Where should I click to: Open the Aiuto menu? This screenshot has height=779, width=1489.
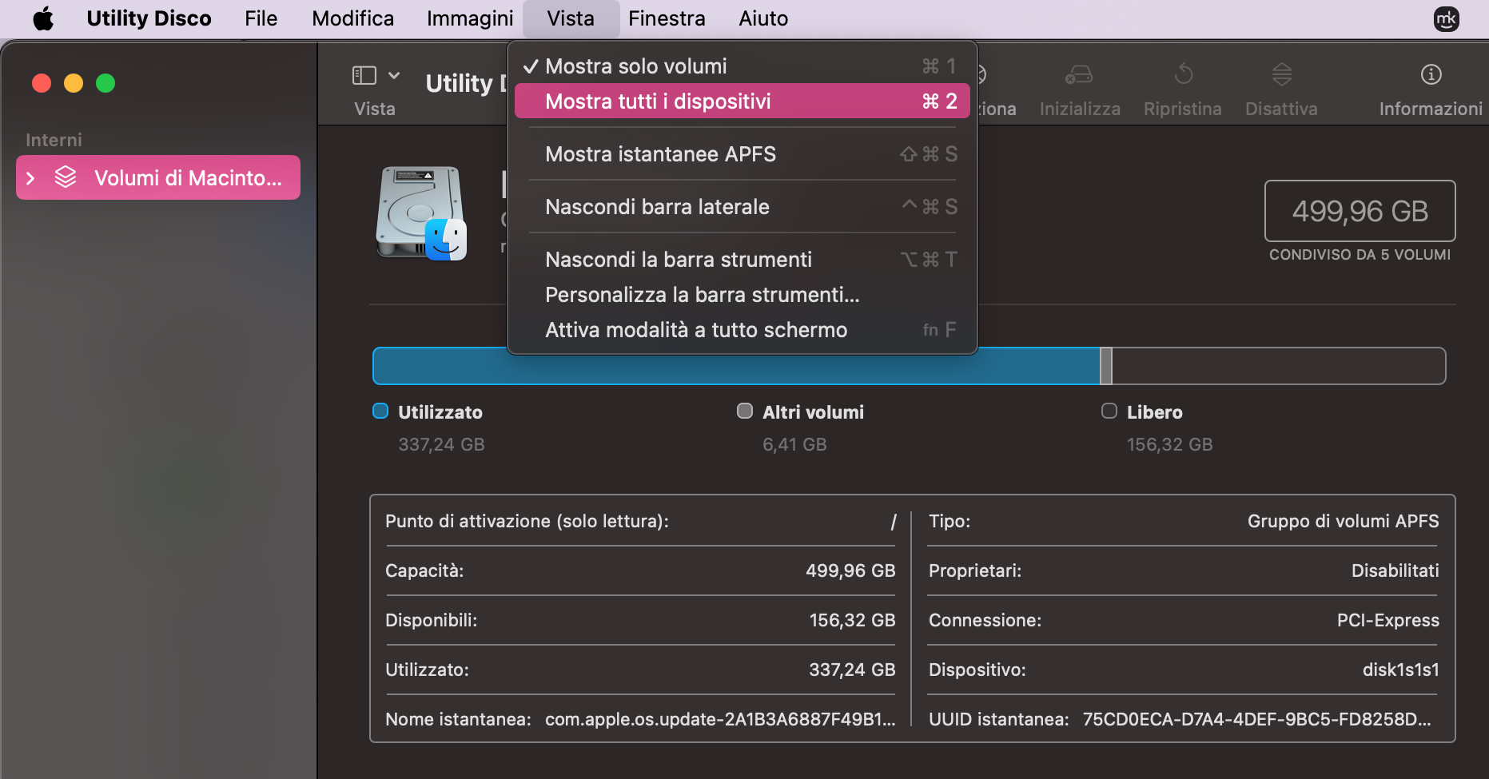click(x=763, y=18)
